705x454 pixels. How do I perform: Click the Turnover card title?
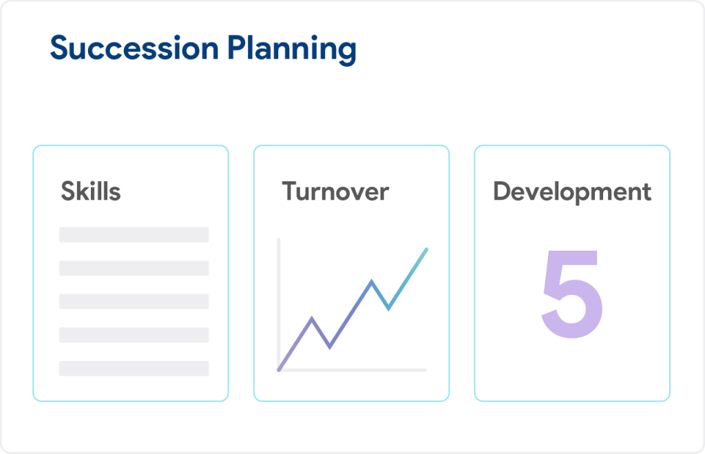point(335,192)
